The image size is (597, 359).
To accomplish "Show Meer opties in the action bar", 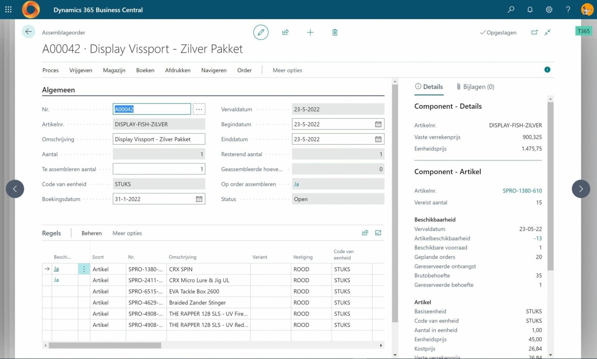I will (287, 70).
